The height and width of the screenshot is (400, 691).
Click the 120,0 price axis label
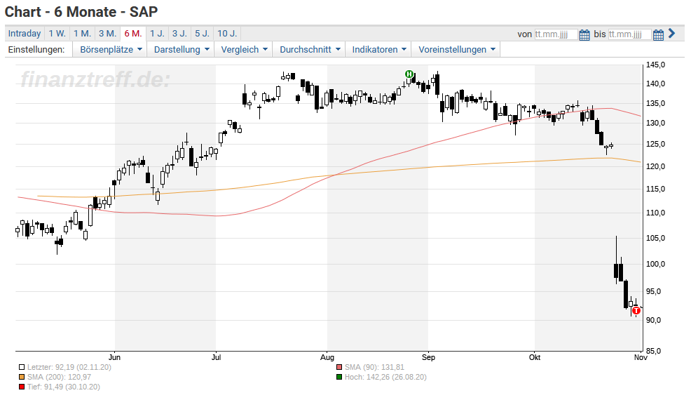point(655,166)
